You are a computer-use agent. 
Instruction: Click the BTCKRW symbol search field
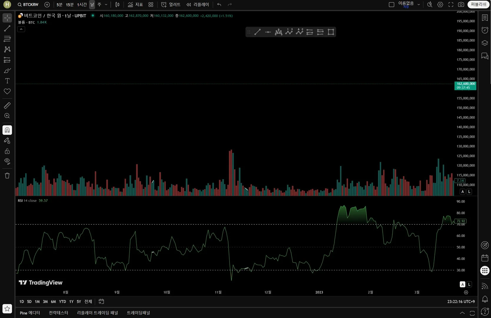(28, 4)
